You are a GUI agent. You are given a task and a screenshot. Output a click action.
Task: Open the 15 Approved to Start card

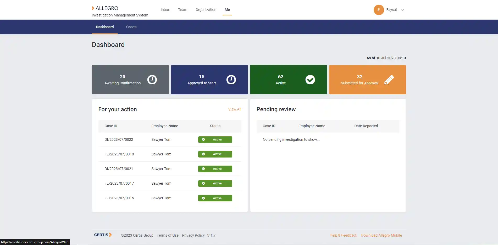[209, 80]
